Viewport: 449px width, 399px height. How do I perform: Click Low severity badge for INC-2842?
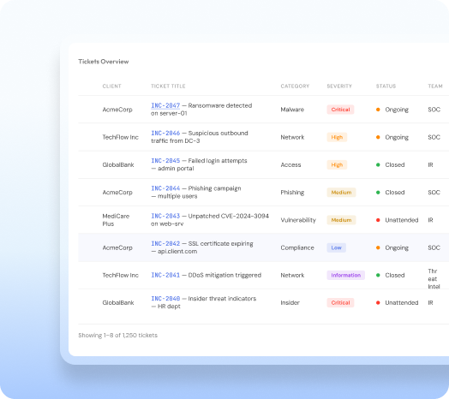337,247
